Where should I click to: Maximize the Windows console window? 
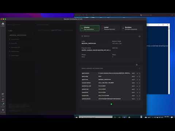pos(163,25)
